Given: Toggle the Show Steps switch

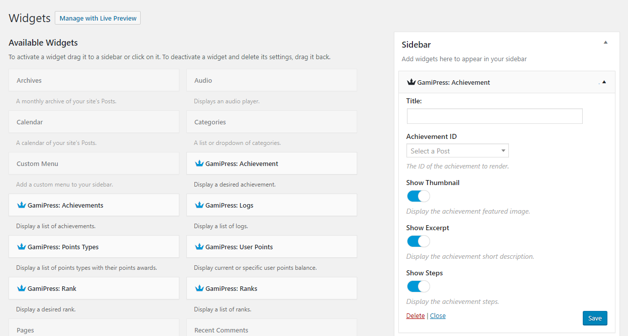Looking at the screenshot, I should click(x=418, y=286).
